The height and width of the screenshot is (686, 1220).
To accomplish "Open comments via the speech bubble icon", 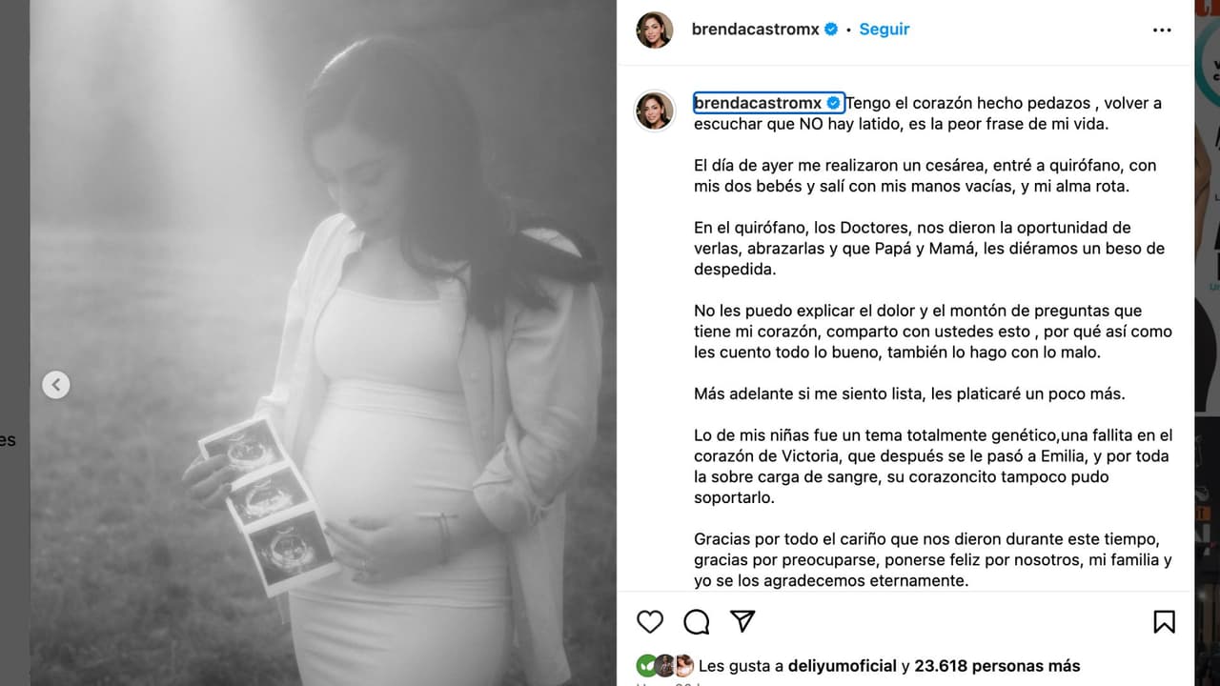I will 697,622.
